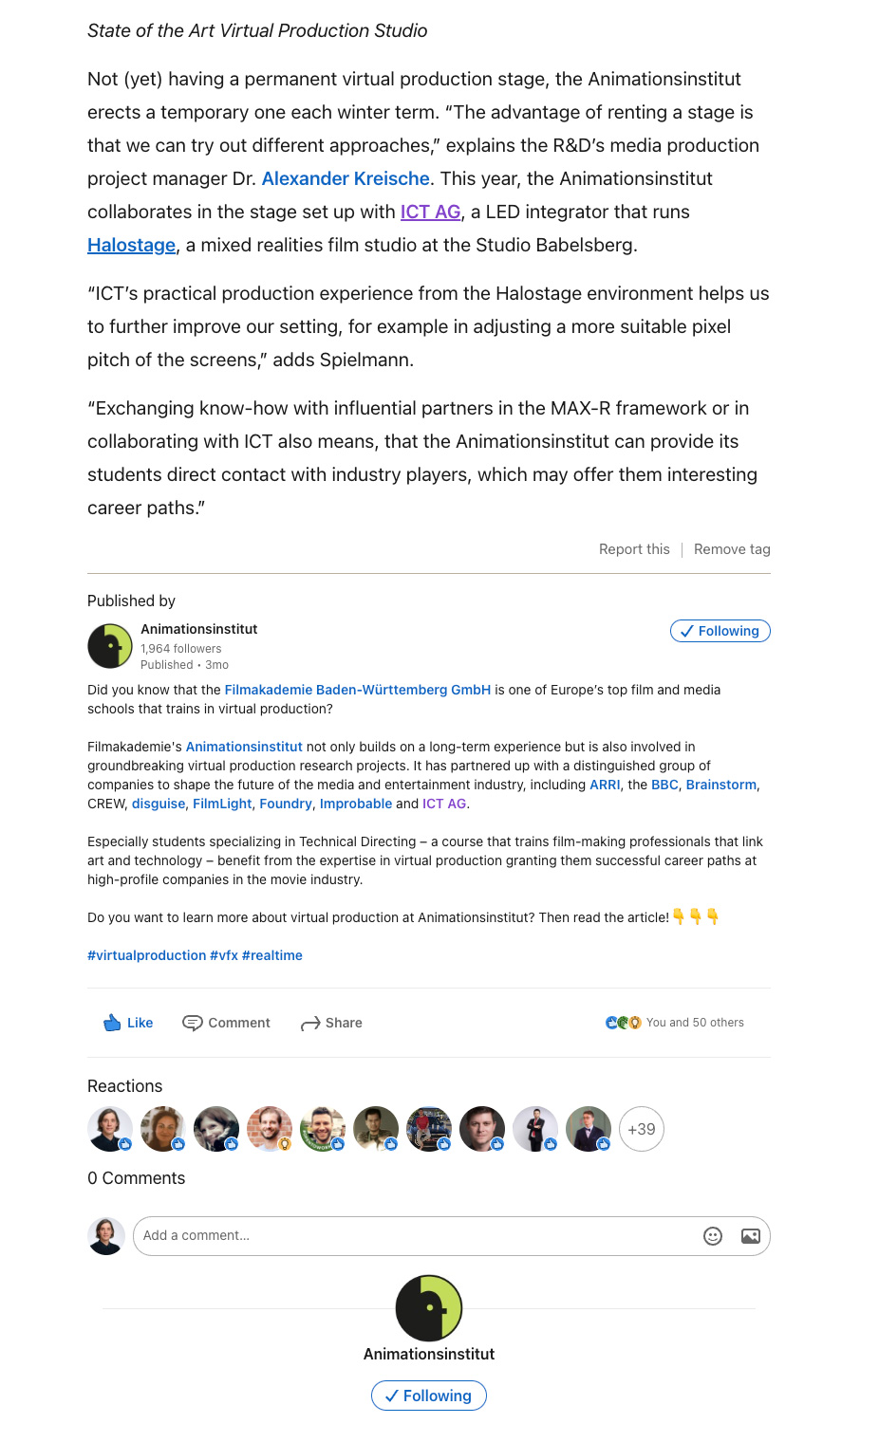Screen dimensions: 879x1442
Task: Open the #virtualproduction hashtag
Action: [147, 955]
